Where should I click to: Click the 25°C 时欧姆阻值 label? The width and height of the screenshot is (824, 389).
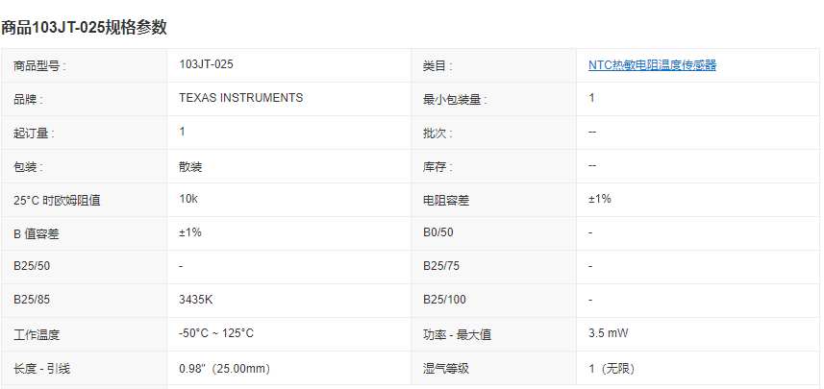point(58,200)
